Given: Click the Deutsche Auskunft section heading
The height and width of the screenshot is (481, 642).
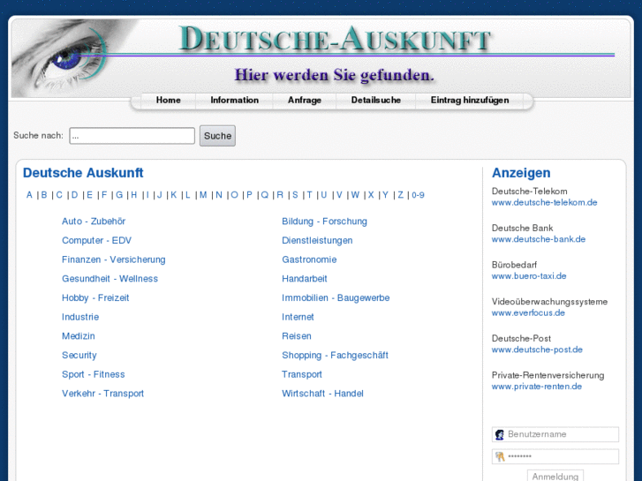Looking at the screenshot, I should pos(83,173).
